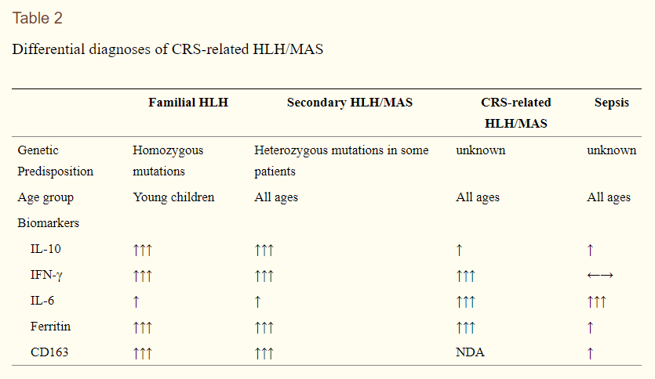Select the Age group row label
Screen dimensions: 655x379
(x=45, y=197)
